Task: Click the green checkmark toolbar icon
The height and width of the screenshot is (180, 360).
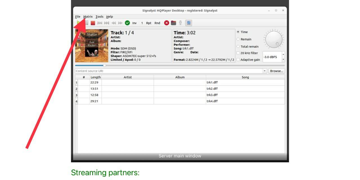Action: pos(127,23)
